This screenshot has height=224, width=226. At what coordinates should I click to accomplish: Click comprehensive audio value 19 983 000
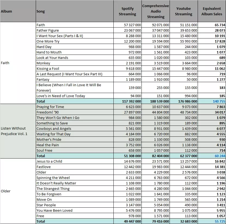156,167
